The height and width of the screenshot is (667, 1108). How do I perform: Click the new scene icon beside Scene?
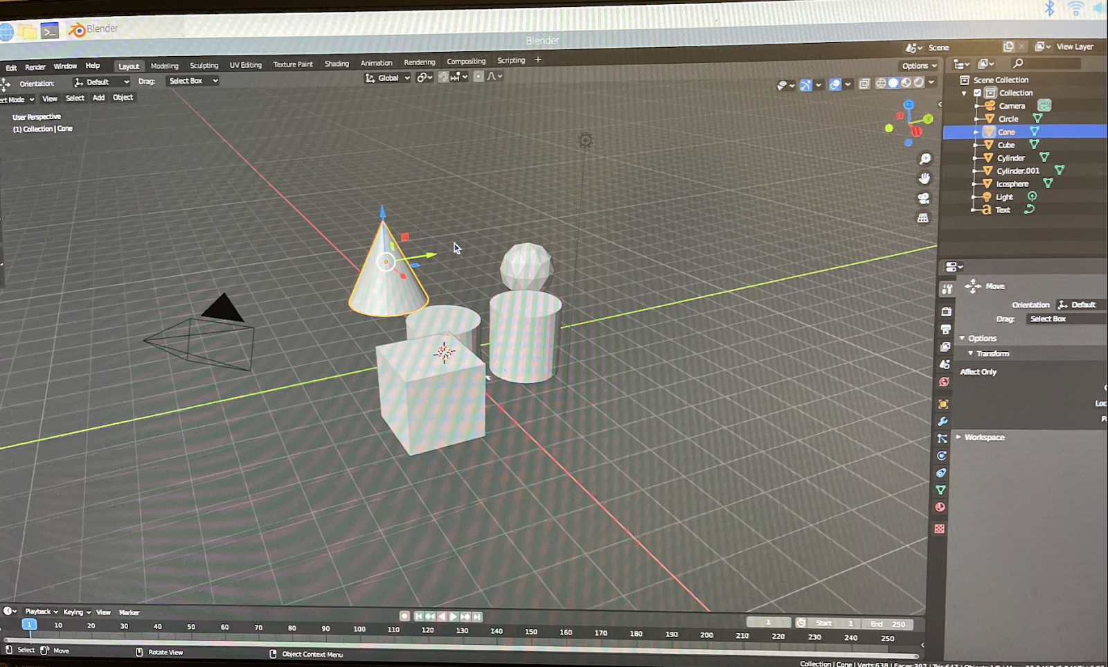pos(1008,46)
